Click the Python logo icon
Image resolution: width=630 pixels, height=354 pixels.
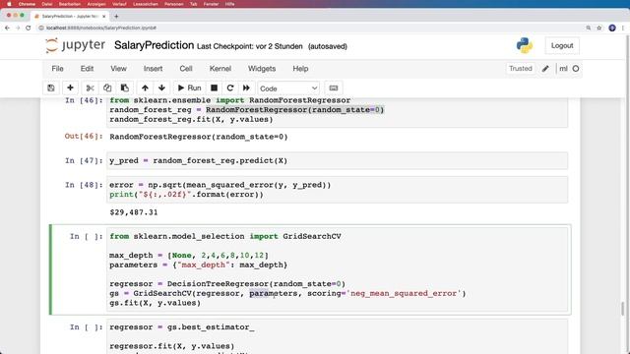(x=525, y=45)
